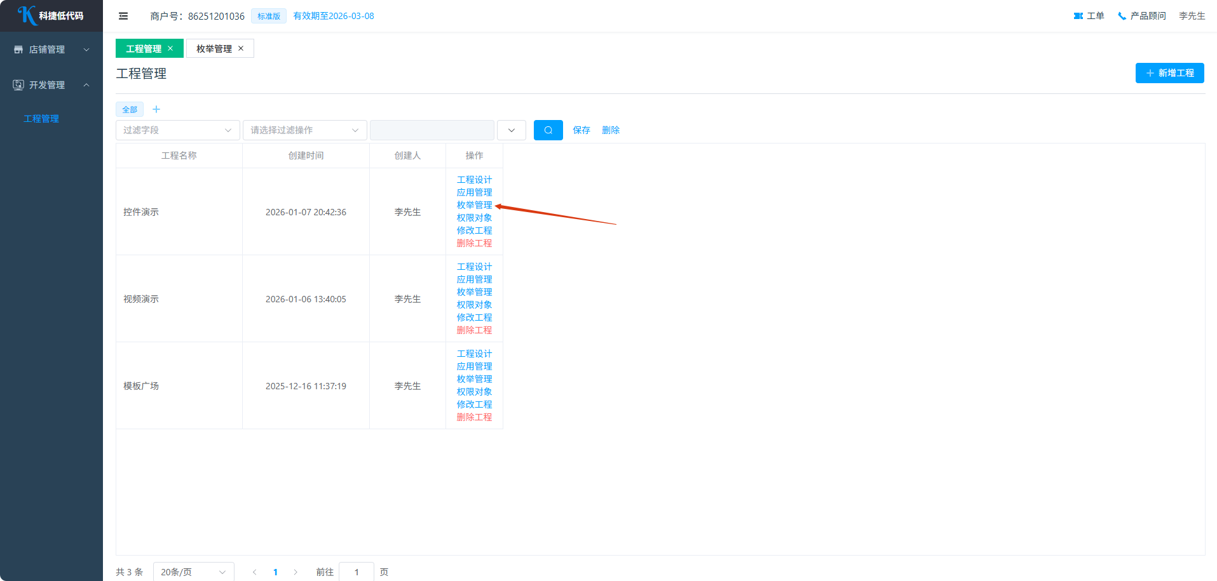Click 枚举管理 link for 控件演示
The image size is (1217, 581).
point(474,205)
